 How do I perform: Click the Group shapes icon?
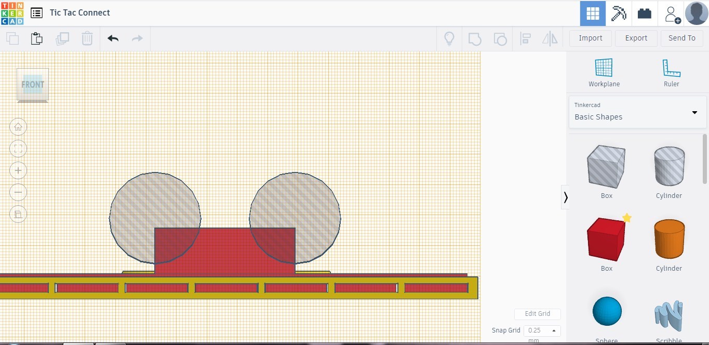point(475,38)
